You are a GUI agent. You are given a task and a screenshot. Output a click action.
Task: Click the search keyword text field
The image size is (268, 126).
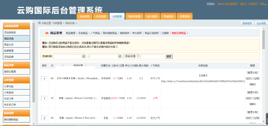152,56
